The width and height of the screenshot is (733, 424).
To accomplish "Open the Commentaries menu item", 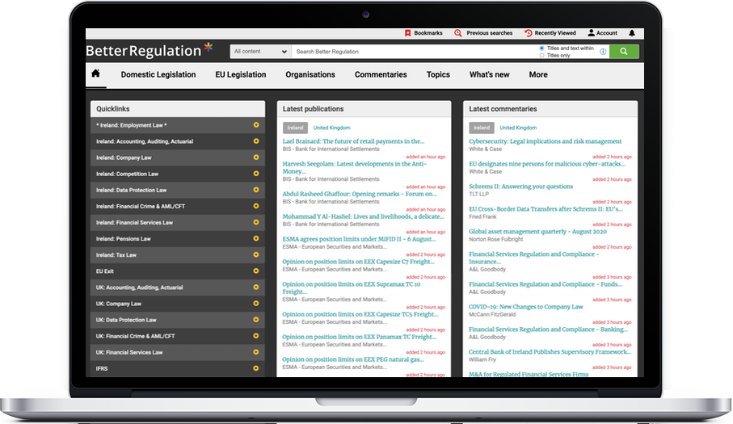I will pyautogui.click(x=381, y=75).
